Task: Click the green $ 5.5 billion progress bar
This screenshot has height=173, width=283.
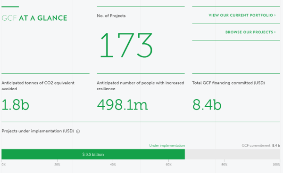Action: (93, 154)
